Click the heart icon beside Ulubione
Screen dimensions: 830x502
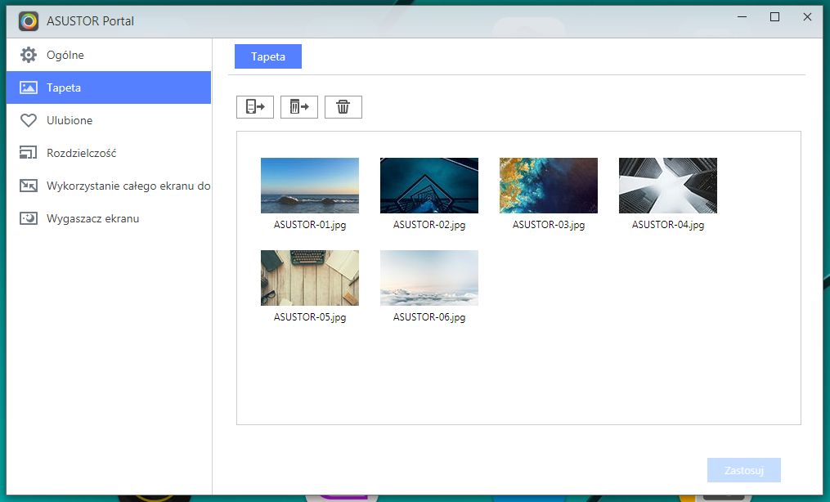[x=29, y=121]
